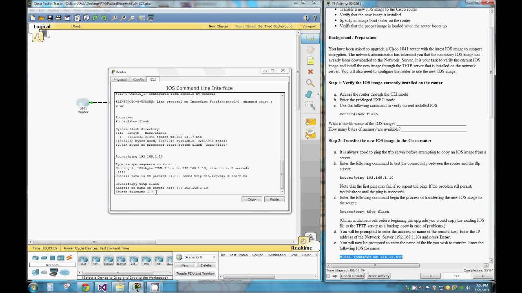Switch to the Config tab in Router window
The width and height of the screenshot is (522, 293).
(138, 80)
